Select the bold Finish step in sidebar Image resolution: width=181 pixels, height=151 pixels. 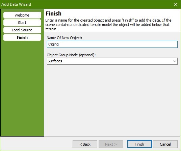[x=22, y=37]
